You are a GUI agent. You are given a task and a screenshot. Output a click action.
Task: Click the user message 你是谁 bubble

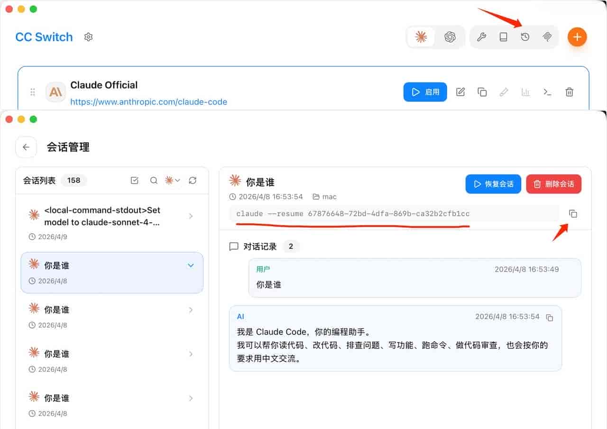click(415, 278)
